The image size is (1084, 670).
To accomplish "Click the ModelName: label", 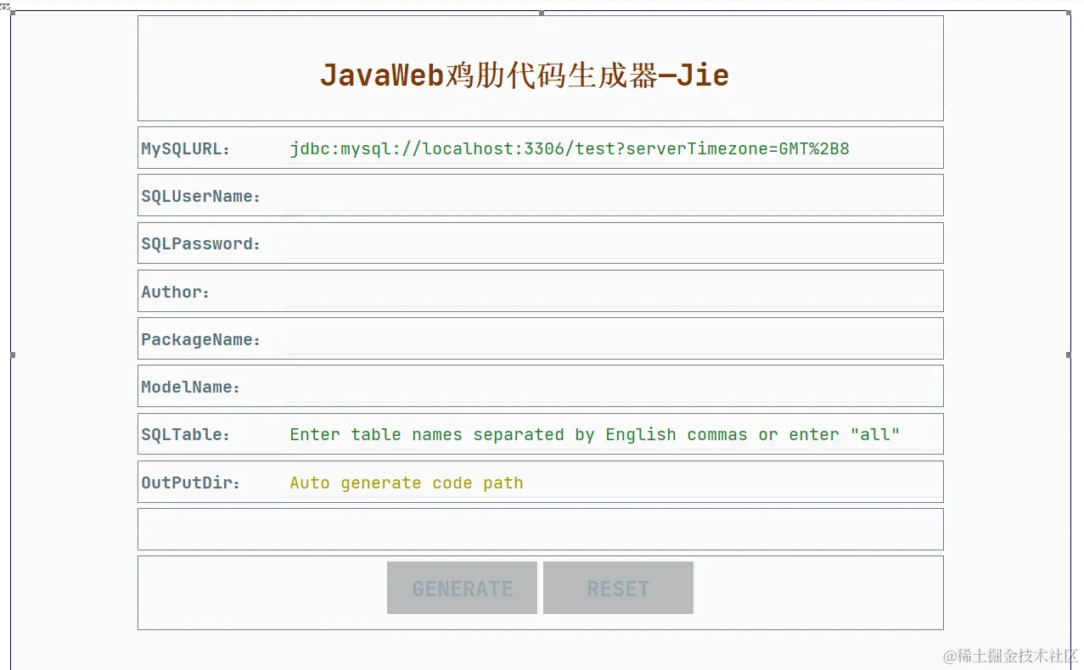I will point(190,388).
